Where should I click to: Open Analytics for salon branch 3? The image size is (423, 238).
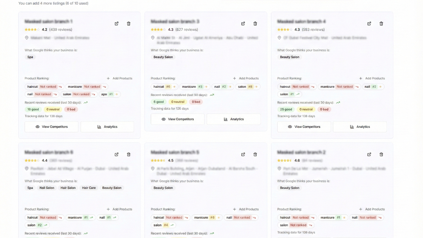click(x=233, y=119)
